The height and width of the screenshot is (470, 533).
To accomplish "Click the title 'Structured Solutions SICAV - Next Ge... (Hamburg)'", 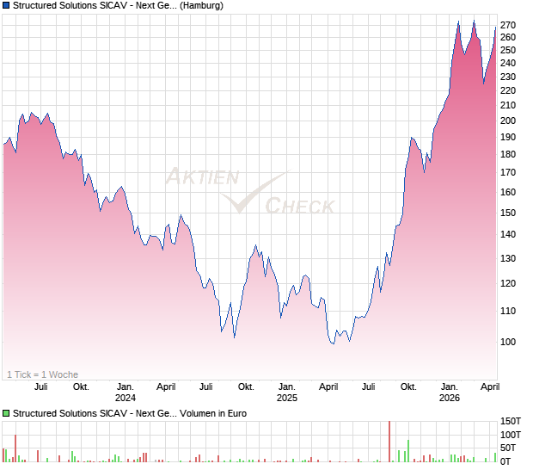I will pos(118,5).
